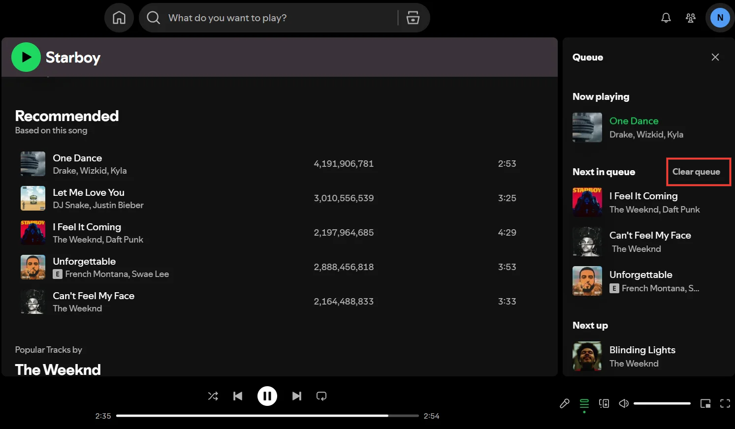Select Let Me Love You in Recommended
Image resolution: width=735 pixels, height=429 pixels.
click(89, 192)
